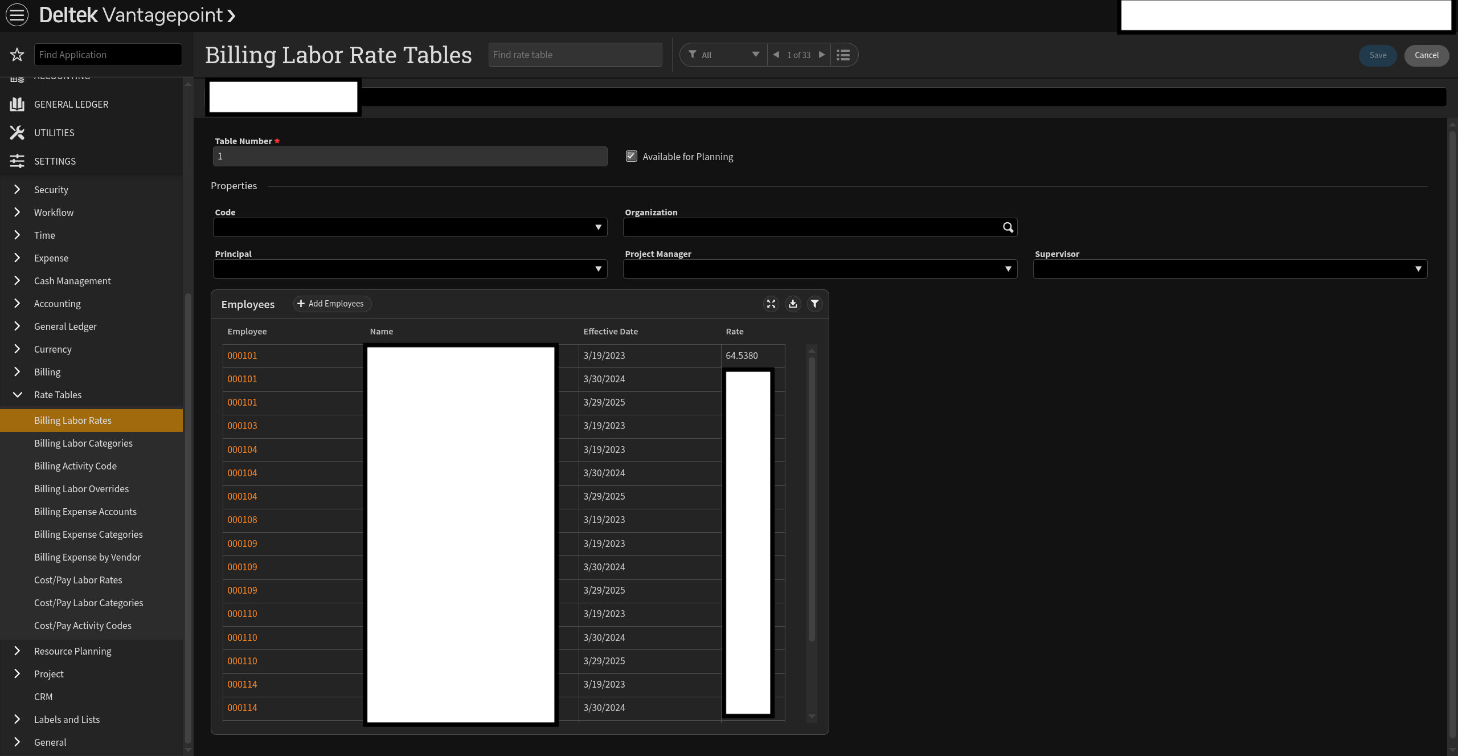Screen dimensions: 1458x756
Task: Click the Add Employees button
Action: click(x=331, y=304)
